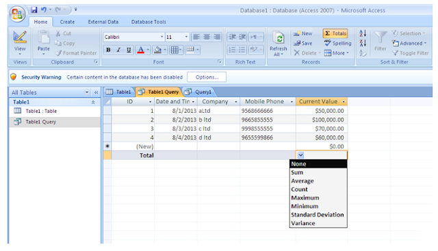Click the Save icon in quick access toolbar
438x251 pixels.
tap(34, 10)
